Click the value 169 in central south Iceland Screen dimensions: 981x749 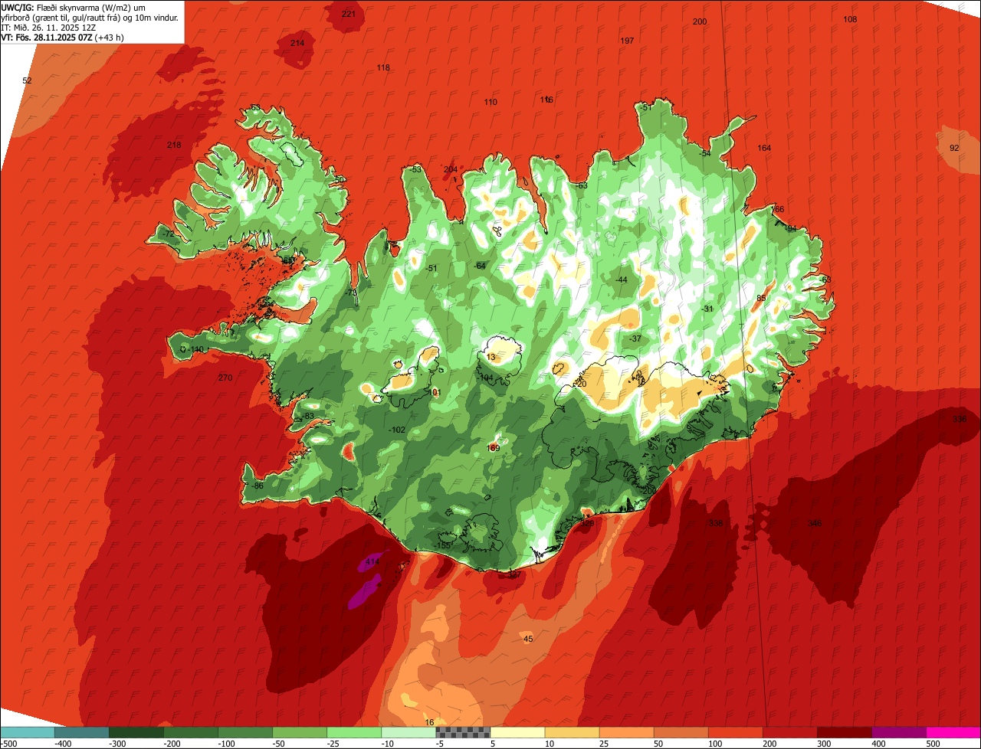click(x=494, y=448)
